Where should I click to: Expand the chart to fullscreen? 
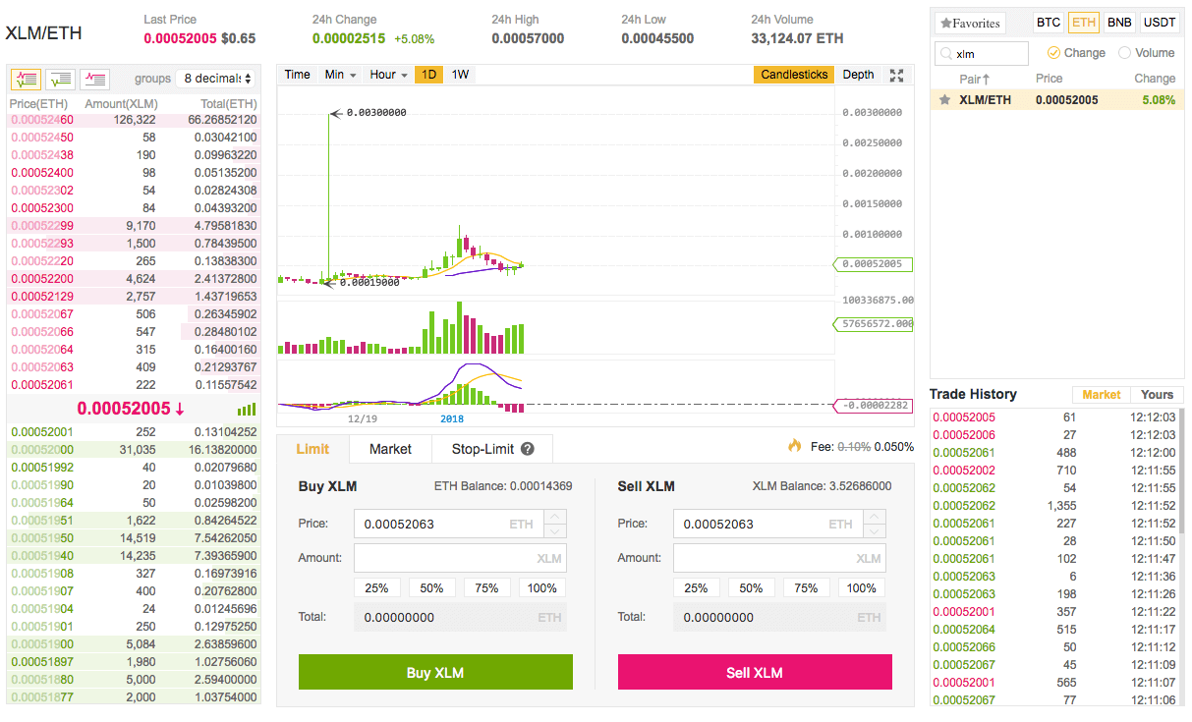(x=896, y=75)
